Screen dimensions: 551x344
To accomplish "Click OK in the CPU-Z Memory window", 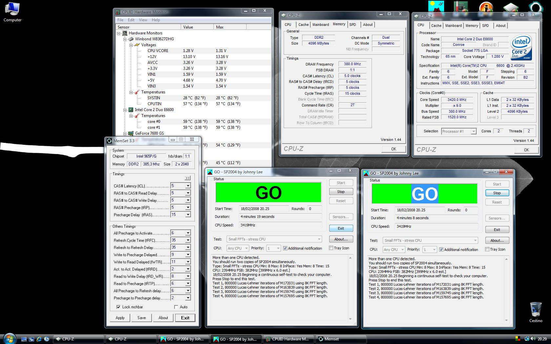I will [x=394, y=149].
